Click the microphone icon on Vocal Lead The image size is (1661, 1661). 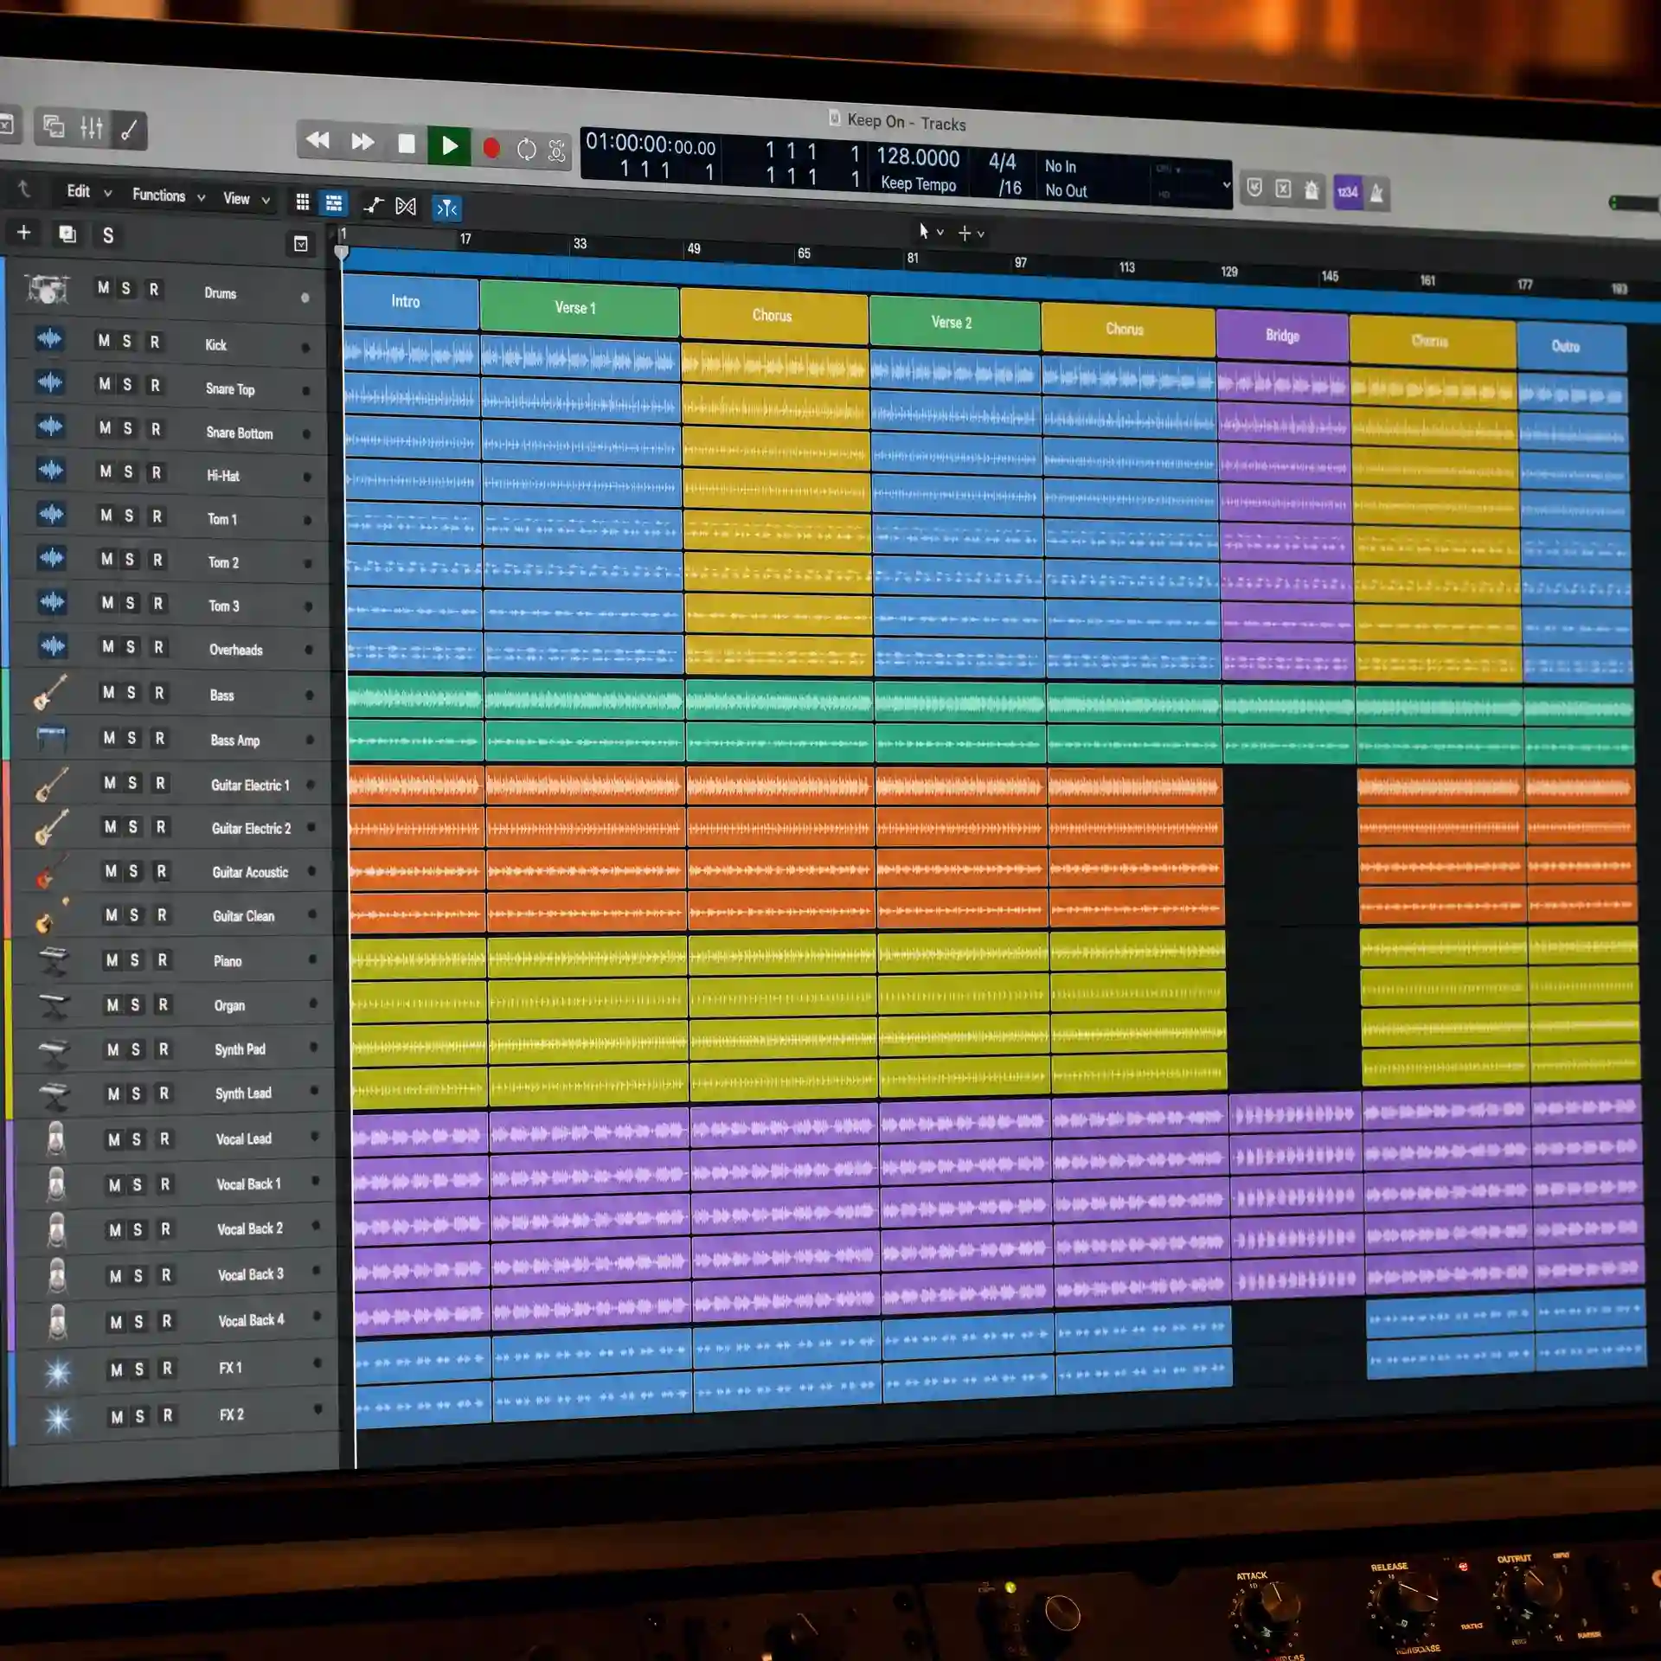point(56,1139)
